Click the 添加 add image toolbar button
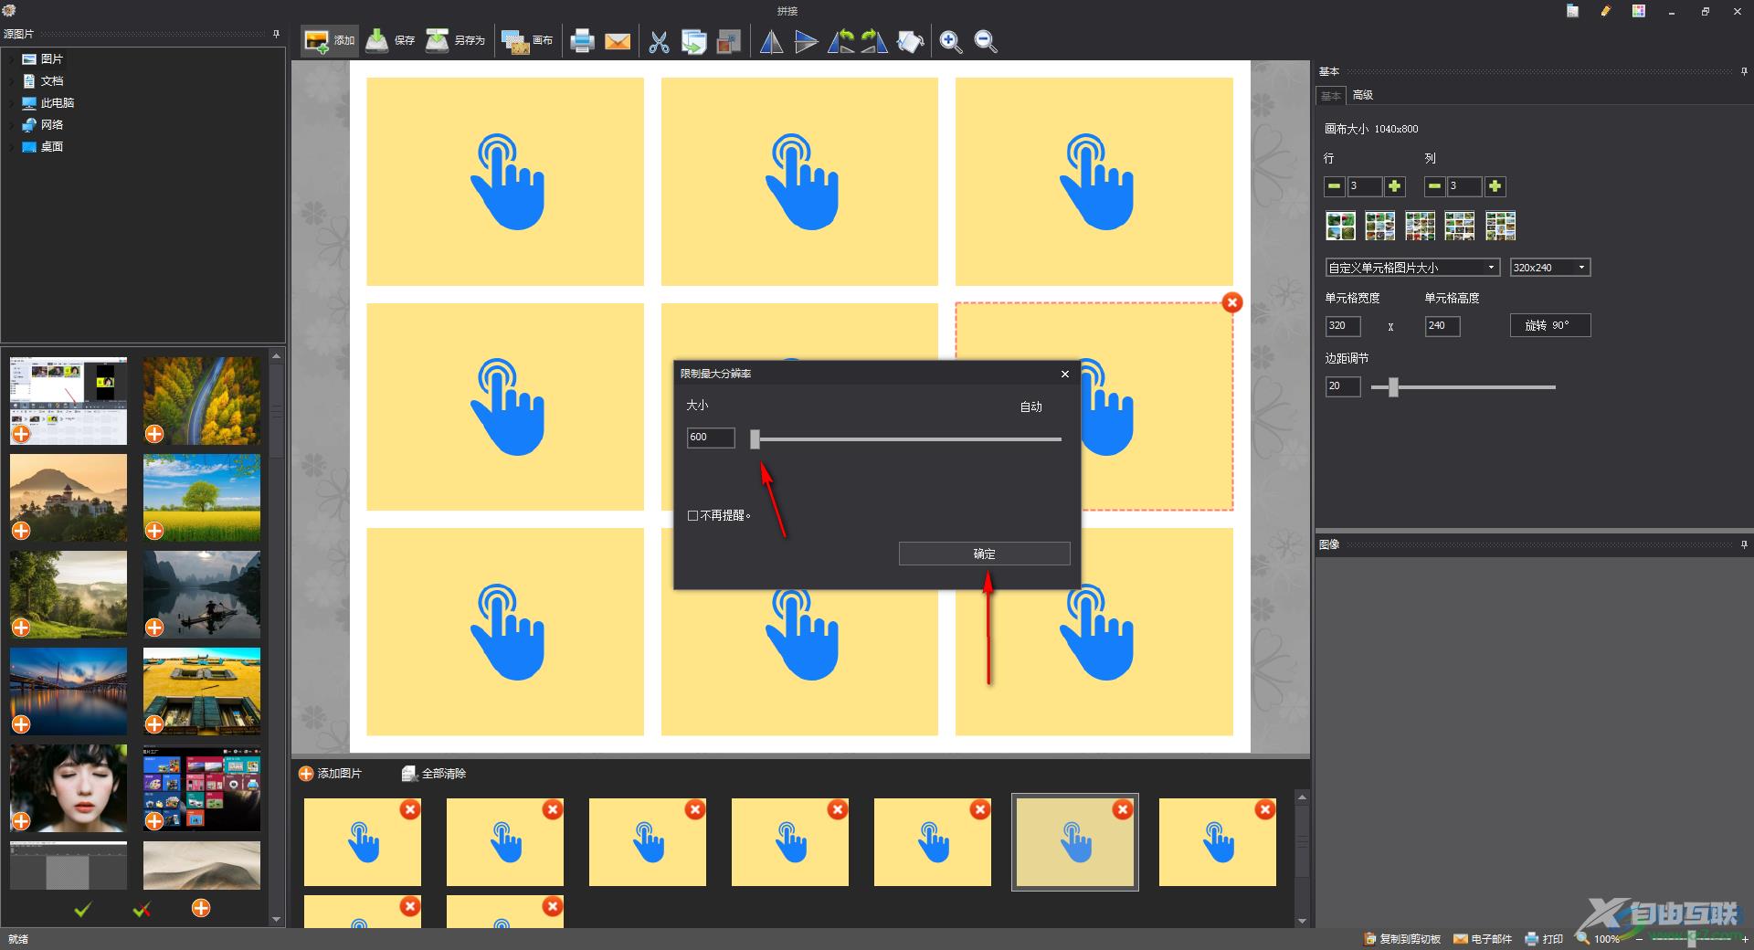The width and height of the screenshot is (1754, 950). (330, 41)
